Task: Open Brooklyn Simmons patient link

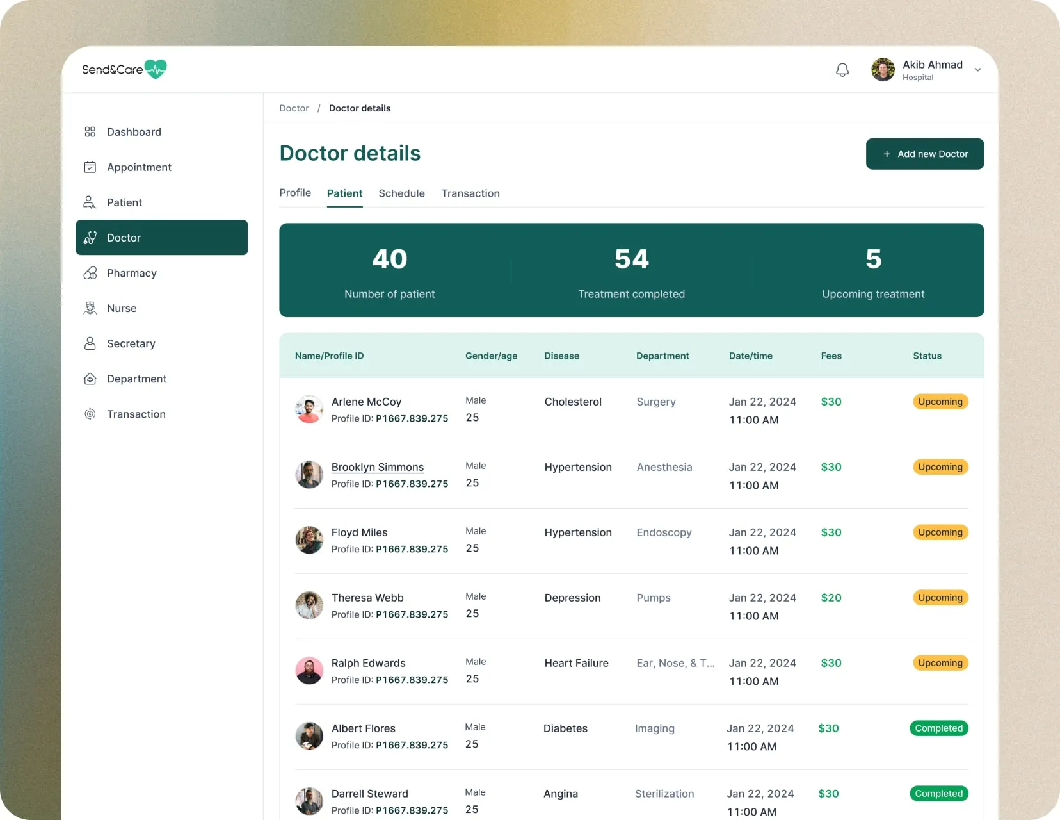Action: (x=377, y=467)
